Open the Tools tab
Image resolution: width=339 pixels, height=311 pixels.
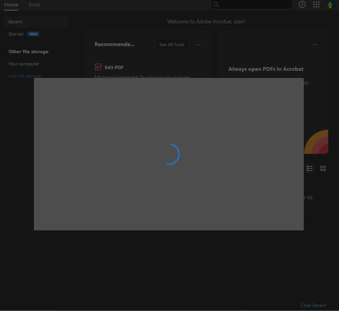tap(34, 4)
